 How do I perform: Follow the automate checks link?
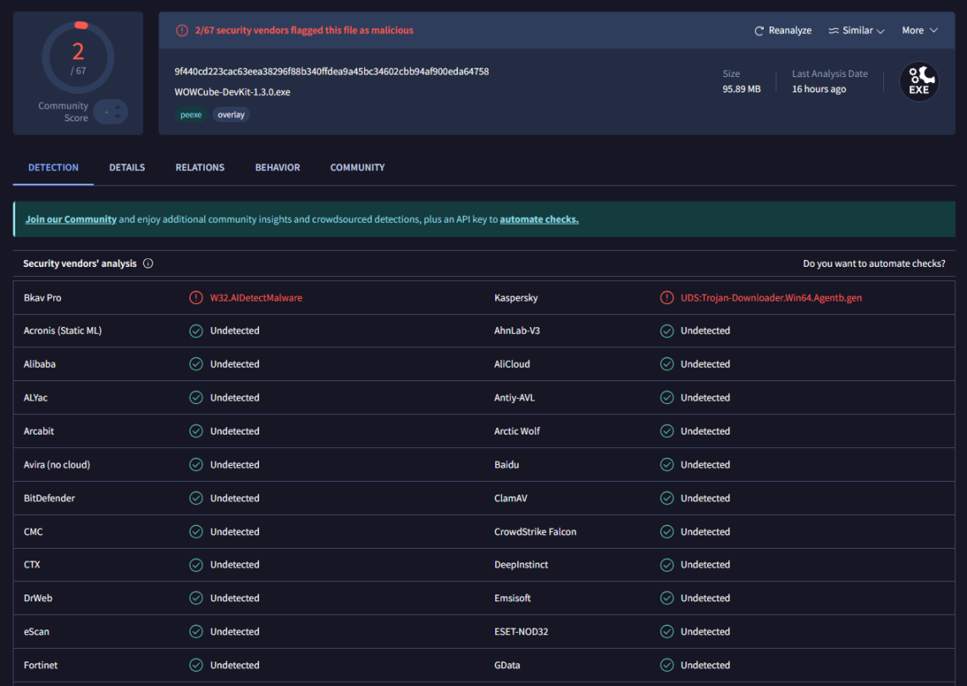pyautogui.click(x=539, y=219)
